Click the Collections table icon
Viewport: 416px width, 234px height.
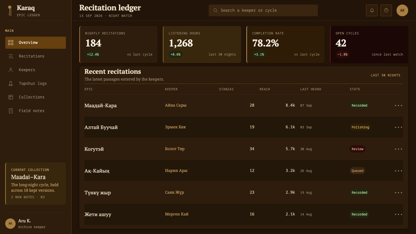coord(11,97)
